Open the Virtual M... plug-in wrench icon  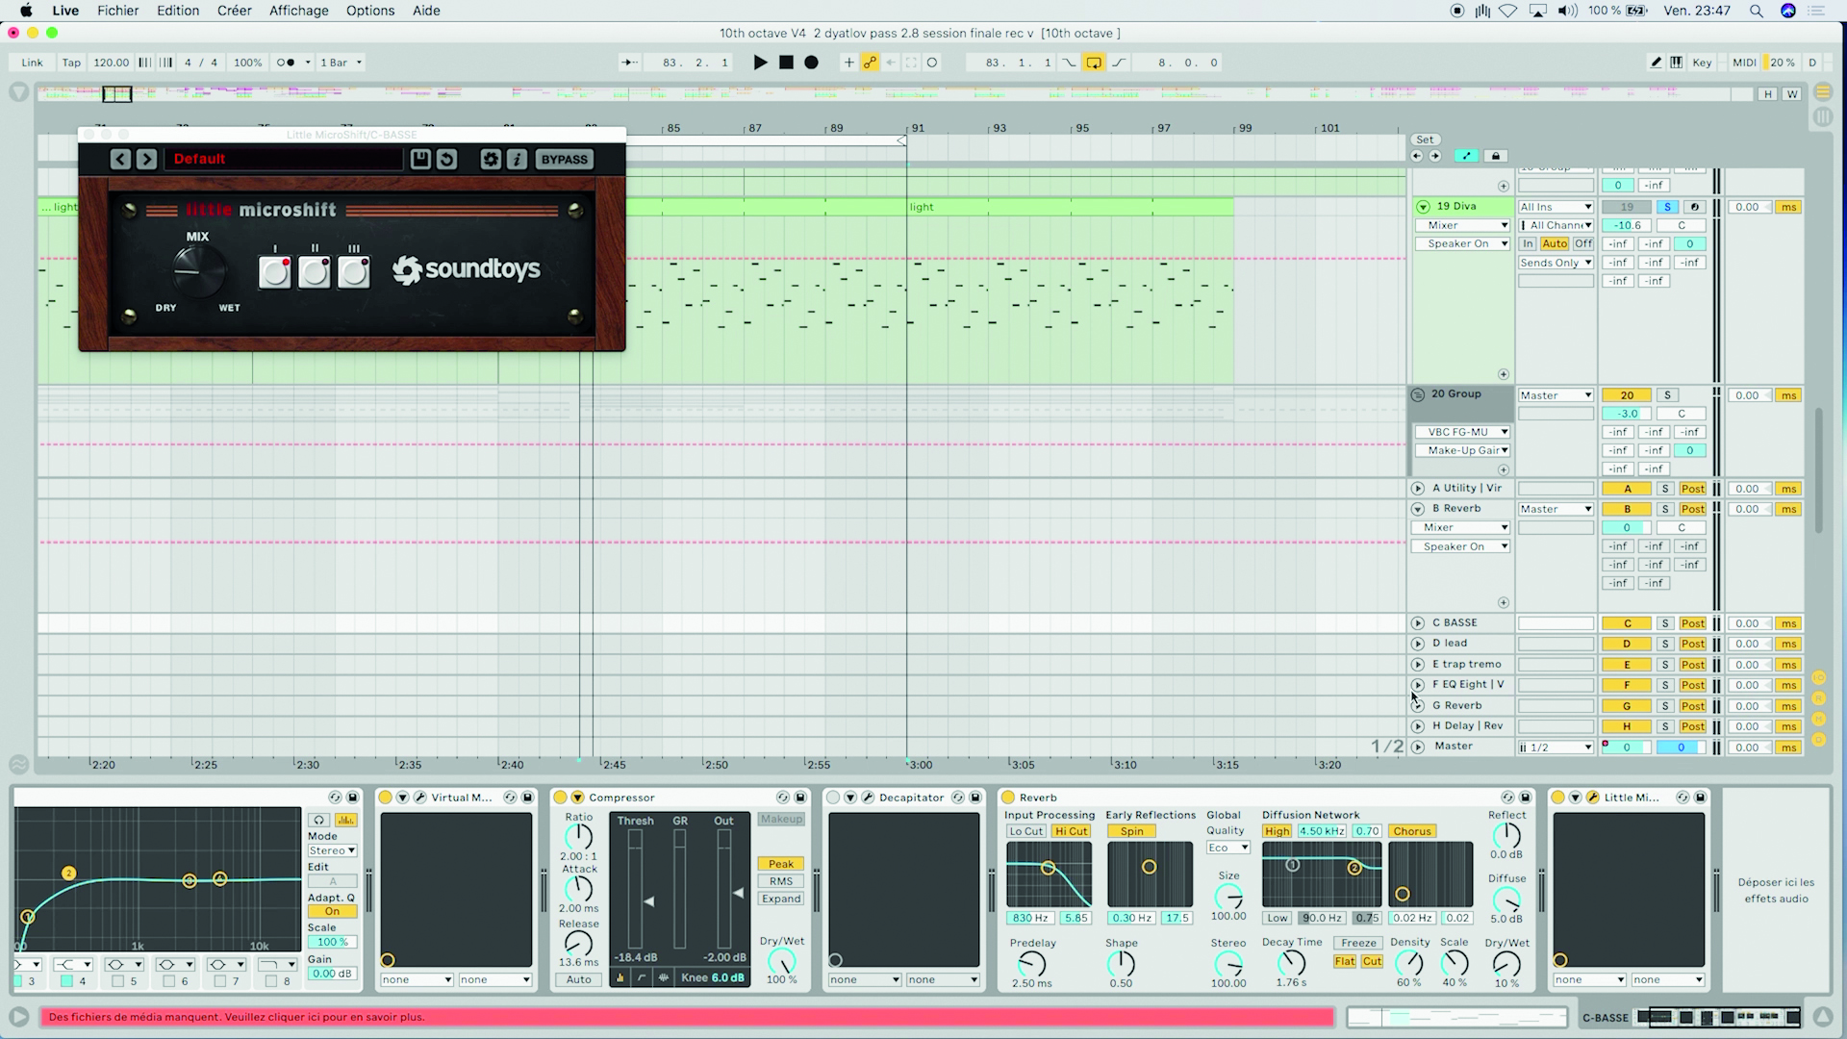pyautogui.click(x=420, y=798)
